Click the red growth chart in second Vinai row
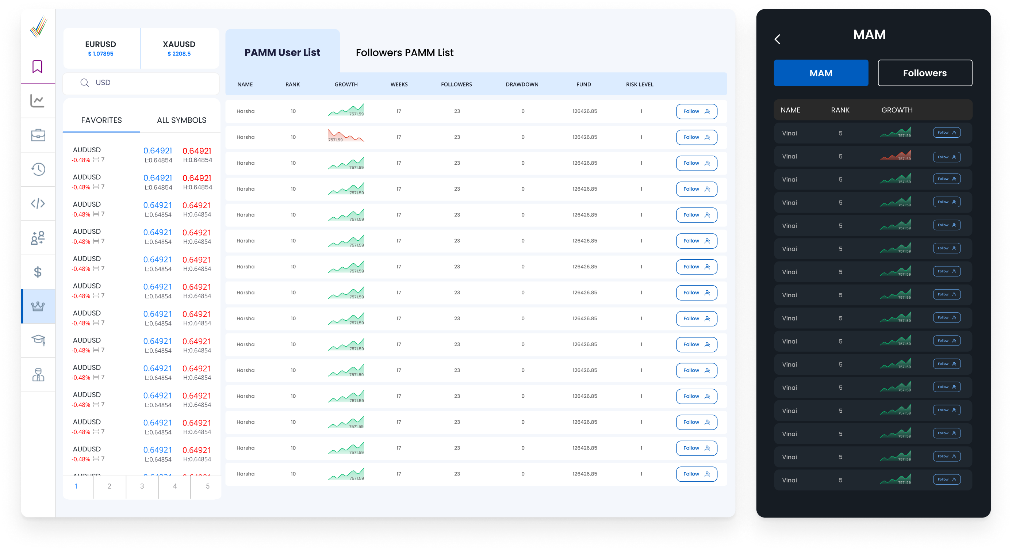 [895, 156]
